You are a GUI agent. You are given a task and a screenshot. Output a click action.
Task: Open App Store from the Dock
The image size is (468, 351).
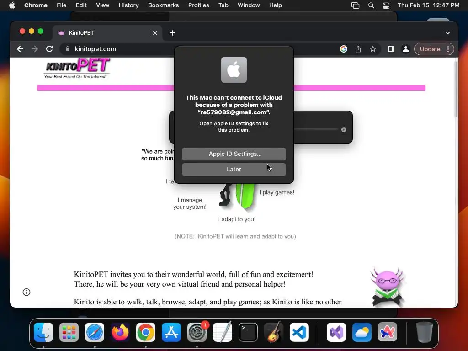click(171, 332)
